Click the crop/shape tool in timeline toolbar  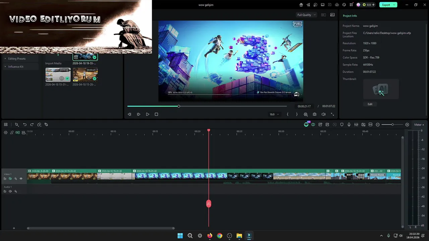(39, 125)
